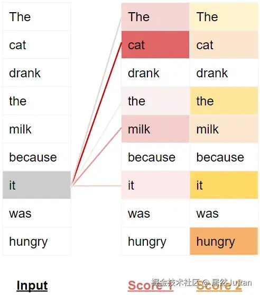Click the peach 'cat' cell in Score 2
This screenshot has height=295, width=260.
[224, 44]
